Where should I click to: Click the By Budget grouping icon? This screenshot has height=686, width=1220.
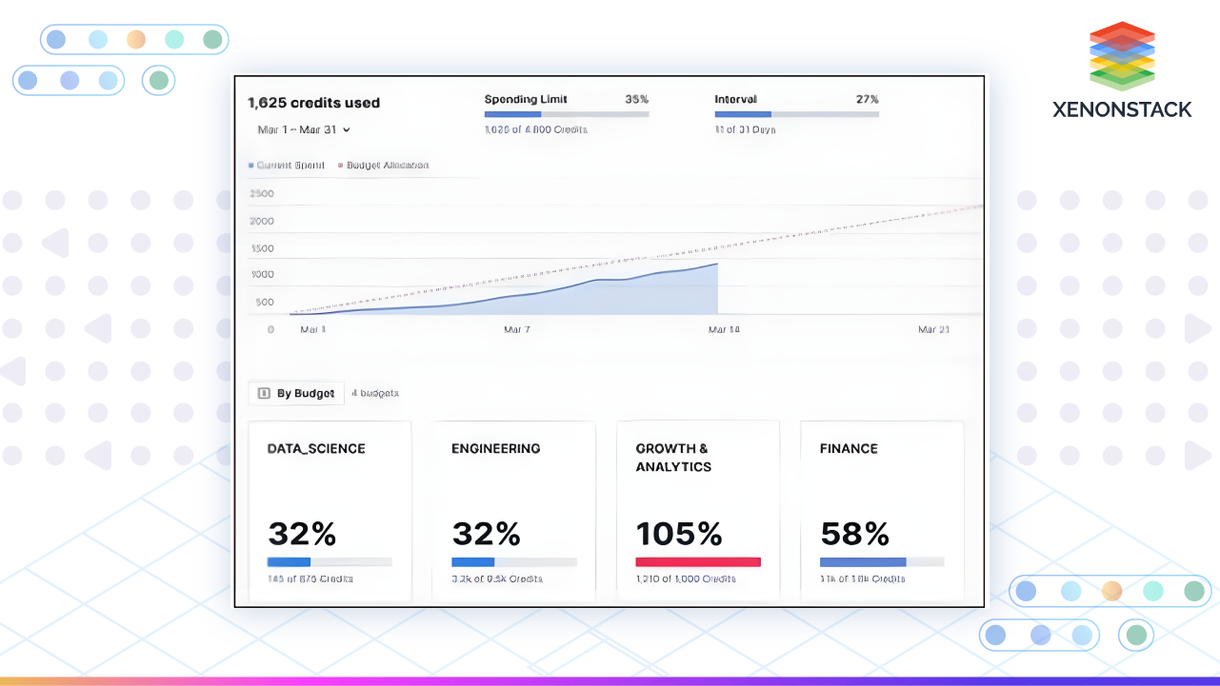265,393
